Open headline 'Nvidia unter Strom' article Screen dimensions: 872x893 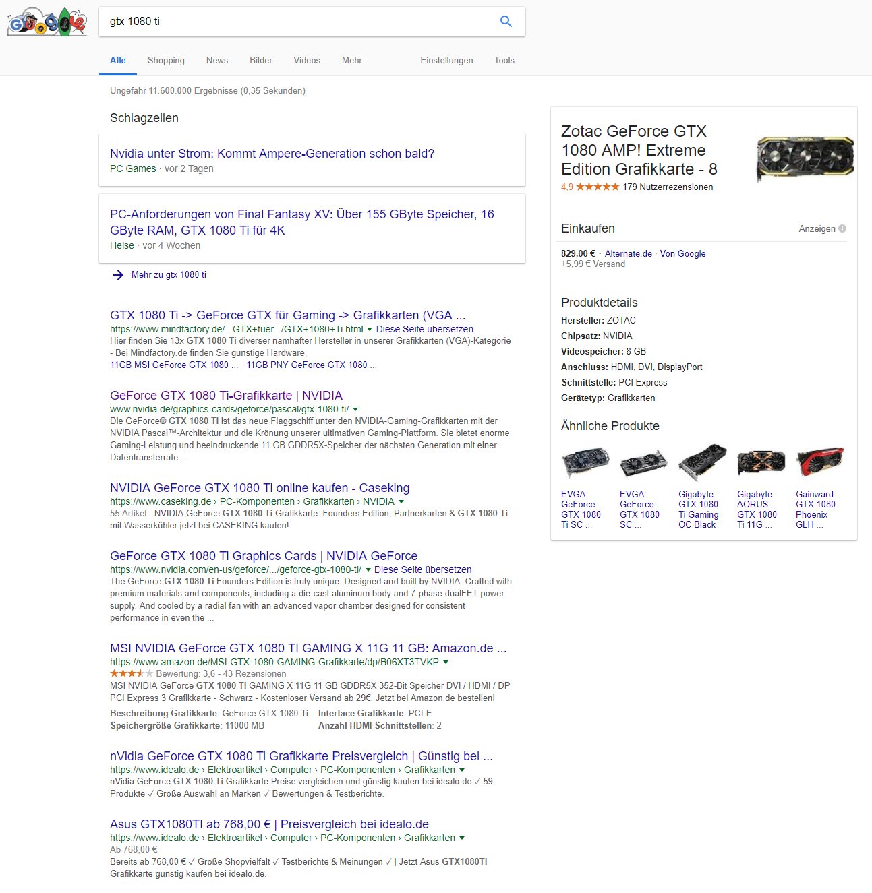[272, 154]
